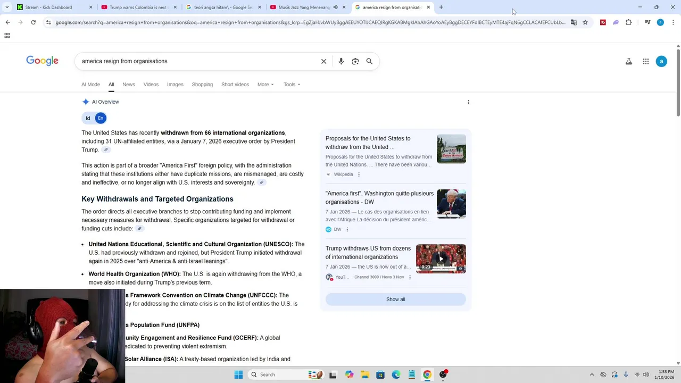Select the Videos search tab

[x=151, y=85]
